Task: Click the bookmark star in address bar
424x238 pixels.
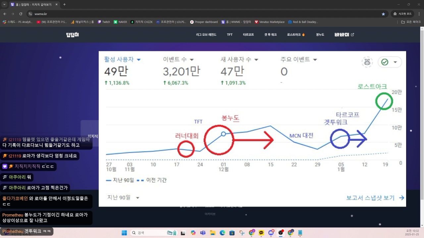Action: [x=383, y=14]
